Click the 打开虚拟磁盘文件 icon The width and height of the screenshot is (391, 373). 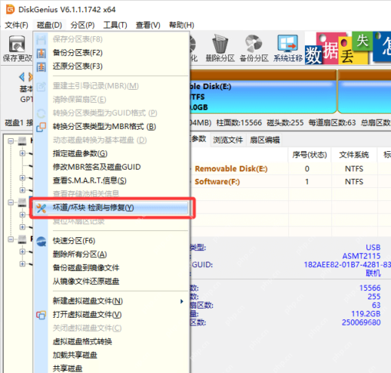point(41,315)
